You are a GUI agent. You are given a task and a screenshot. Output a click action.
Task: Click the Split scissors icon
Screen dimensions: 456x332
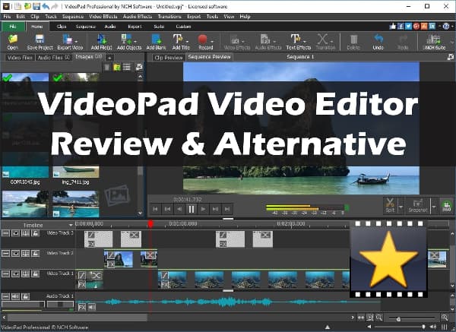tap(390, 205)
